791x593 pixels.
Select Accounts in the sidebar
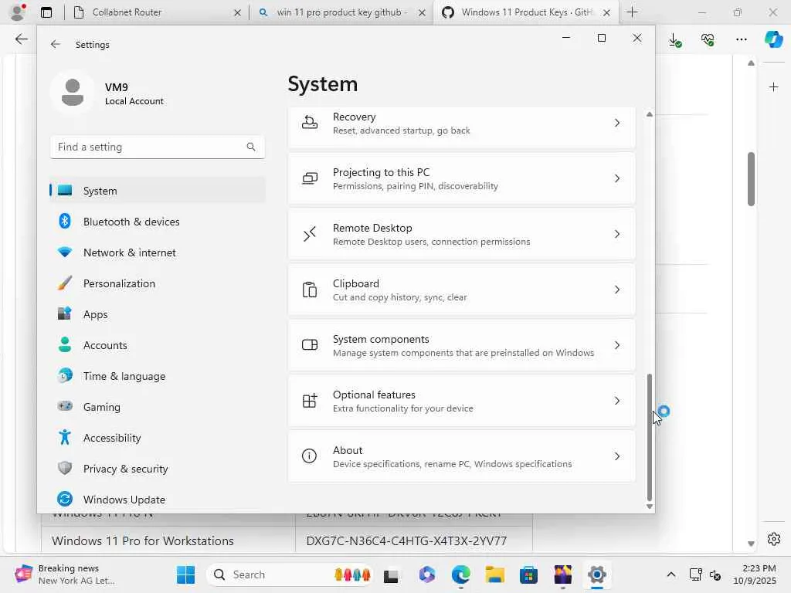click(x=158, y=345)
